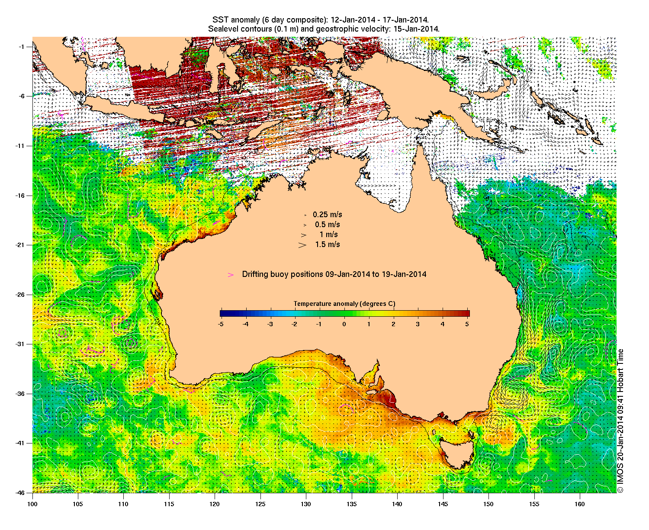Click the green zero region of colorbar
The width and height of the screenshot is (649, 530).
point(345,314)
